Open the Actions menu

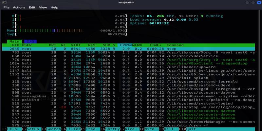point(19,8)
